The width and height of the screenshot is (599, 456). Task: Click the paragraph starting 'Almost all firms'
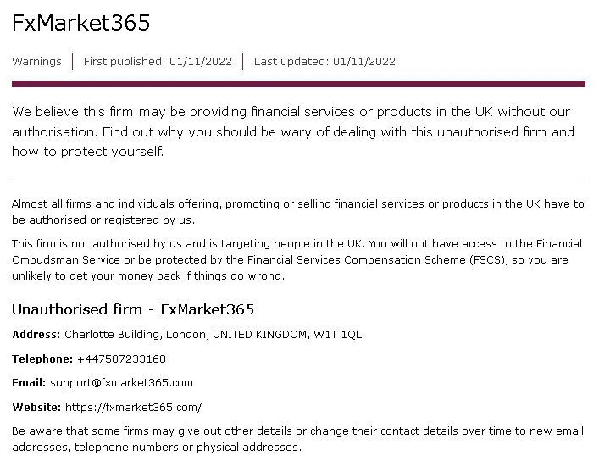click(298, 212)
